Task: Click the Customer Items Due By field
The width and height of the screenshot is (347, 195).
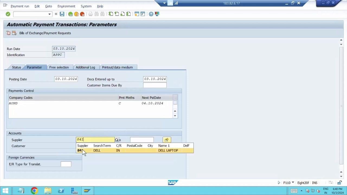Action: [155, 85]
